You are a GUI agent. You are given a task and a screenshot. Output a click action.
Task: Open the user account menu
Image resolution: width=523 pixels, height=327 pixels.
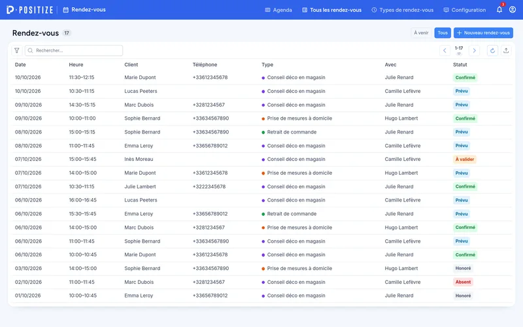click(x=513, y=10)
